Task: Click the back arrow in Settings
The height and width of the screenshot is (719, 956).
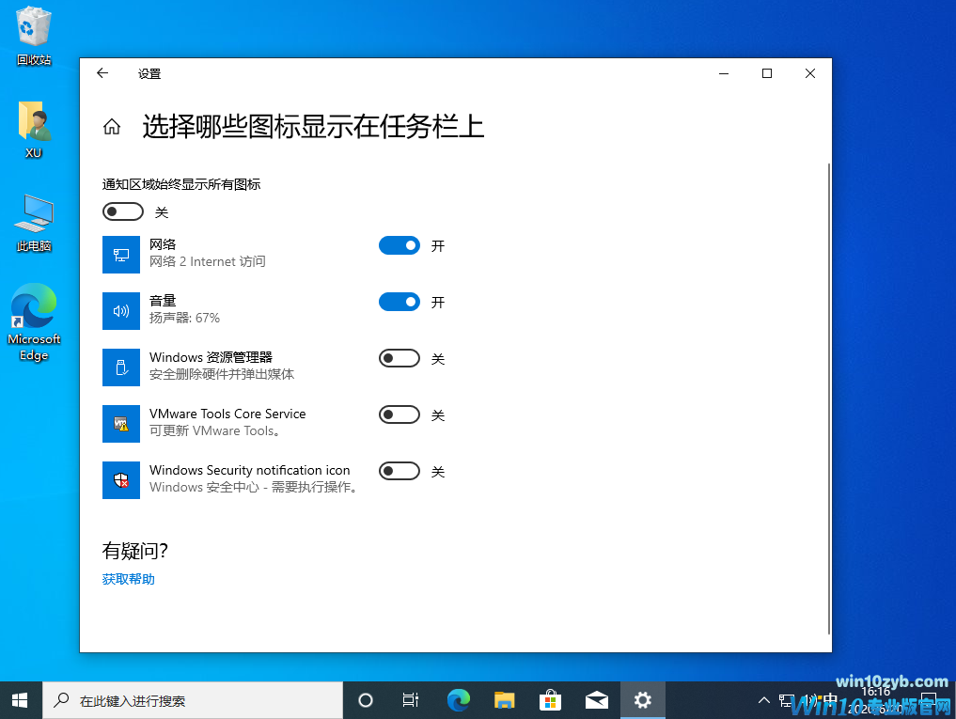Action: [x=102, y=72]
